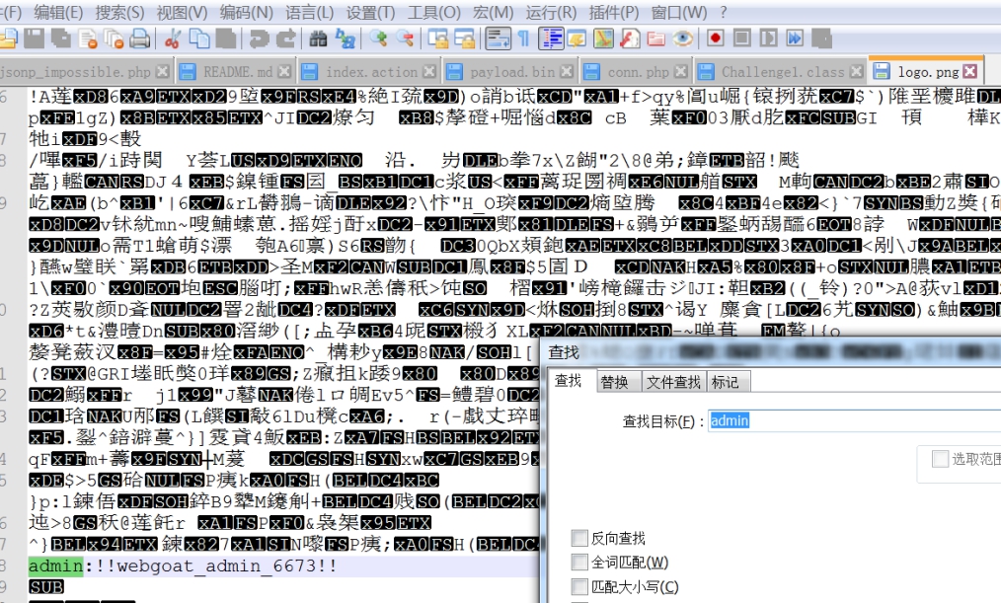Click the Close All toolbar icon
Screen dimensions: 1001x603
[x=115, y=38]
